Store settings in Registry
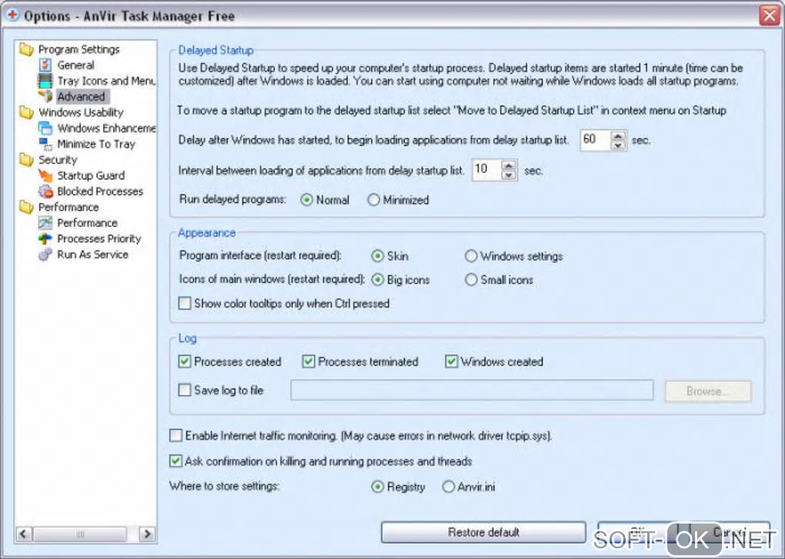 click(377, 487)
